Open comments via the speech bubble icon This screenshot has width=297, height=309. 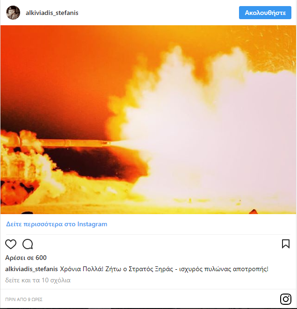point(28,244)
